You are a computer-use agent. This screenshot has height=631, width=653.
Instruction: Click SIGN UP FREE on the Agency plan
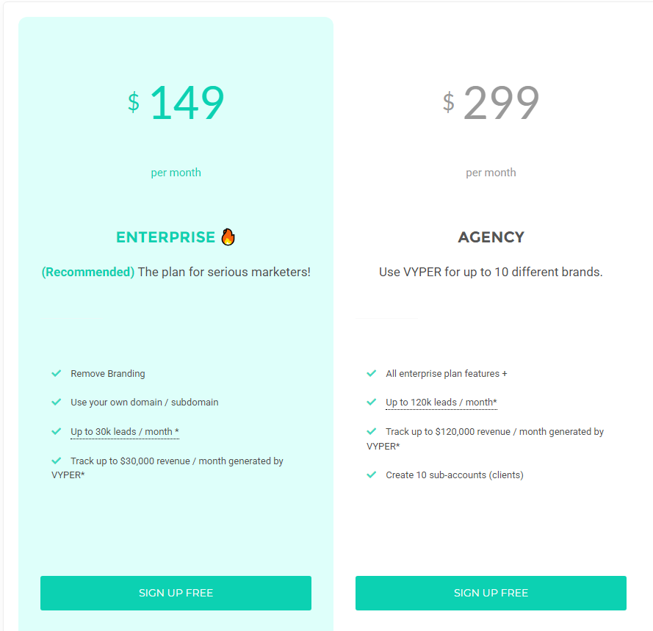(x=491, y=593)
